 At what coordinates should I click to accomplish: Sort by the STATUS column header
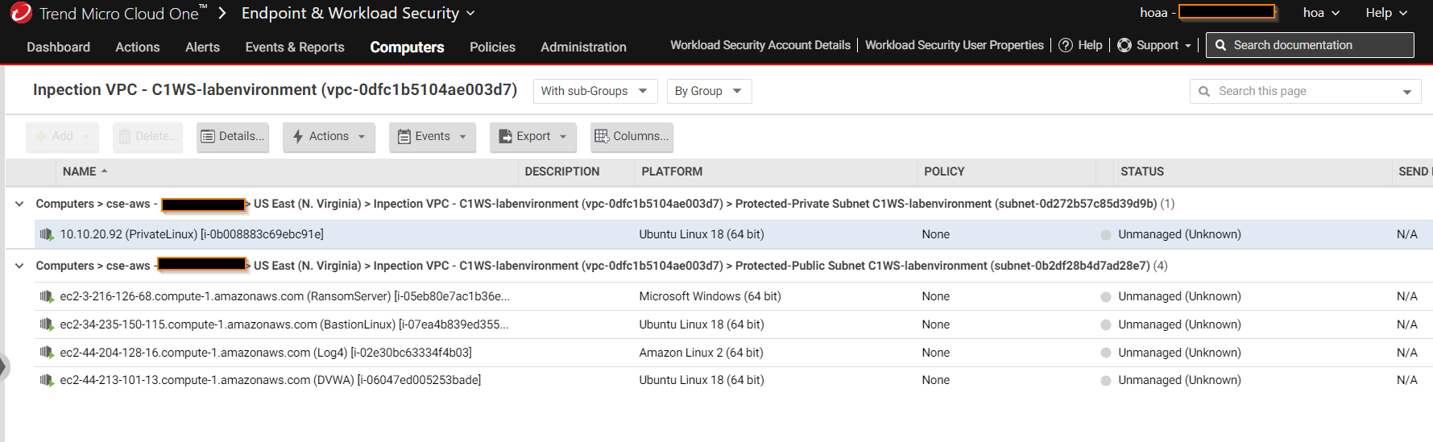[1141, 171]
